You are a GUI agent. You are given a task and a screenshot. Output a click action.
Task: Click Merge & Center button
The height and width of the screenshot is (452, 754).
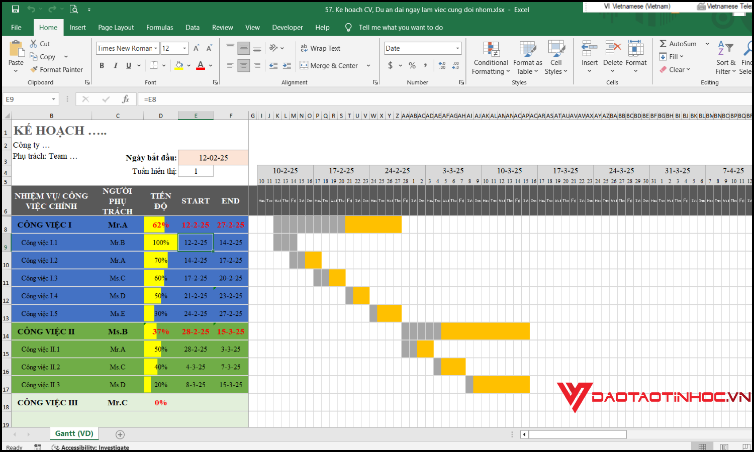point(329,65)
